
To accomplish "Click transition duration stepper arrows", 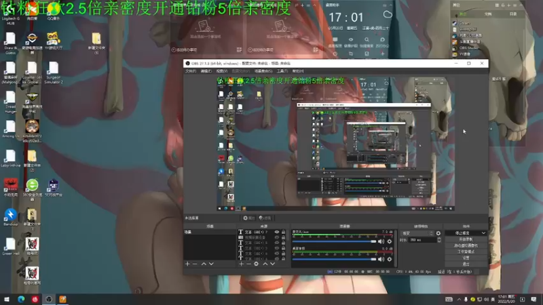I will click(x=439, y=240).
